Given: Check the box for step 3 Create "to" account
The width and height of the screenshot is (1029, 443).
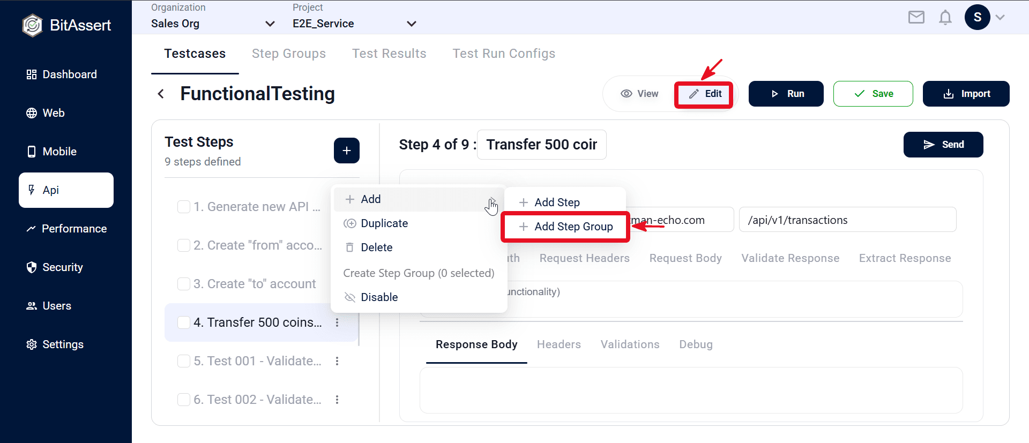Looking at the screenshot, I should (184, 284).
